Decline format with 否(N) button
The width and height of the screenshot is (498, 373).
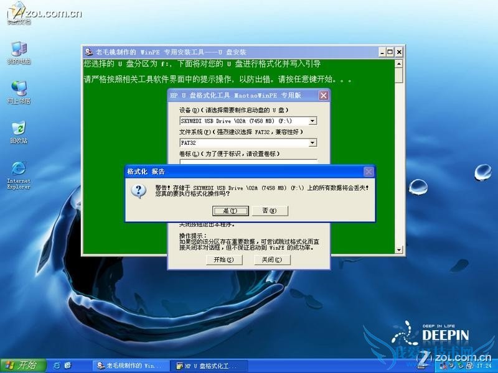point(270,211)
